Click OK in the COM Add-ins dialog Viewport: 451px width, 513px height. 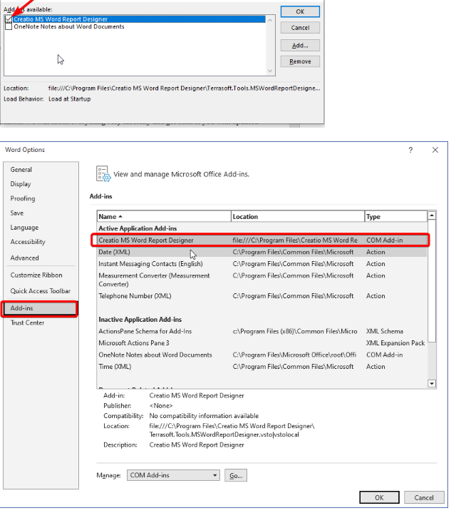tap(300, 12)
